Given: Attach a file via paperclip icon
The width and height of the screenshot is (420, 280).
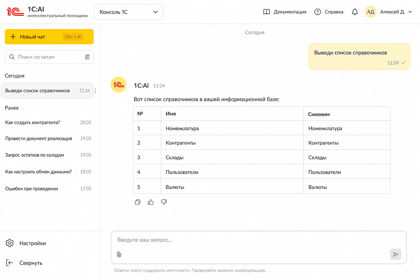Looking at the screenshot, I should tap(119, 254).
